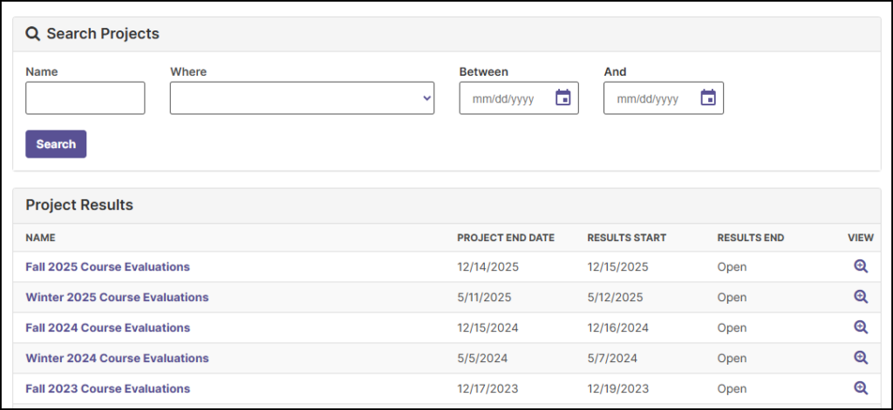Open view icon for Fall 2024 Course Evaluations
This screenshot has width=893, height=410.
pyautogui.click(x=861, y=327)
